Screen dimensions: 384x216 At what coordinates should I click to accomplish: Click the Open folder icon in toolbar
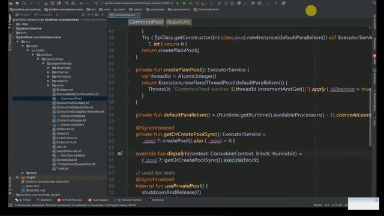[11, 3]
